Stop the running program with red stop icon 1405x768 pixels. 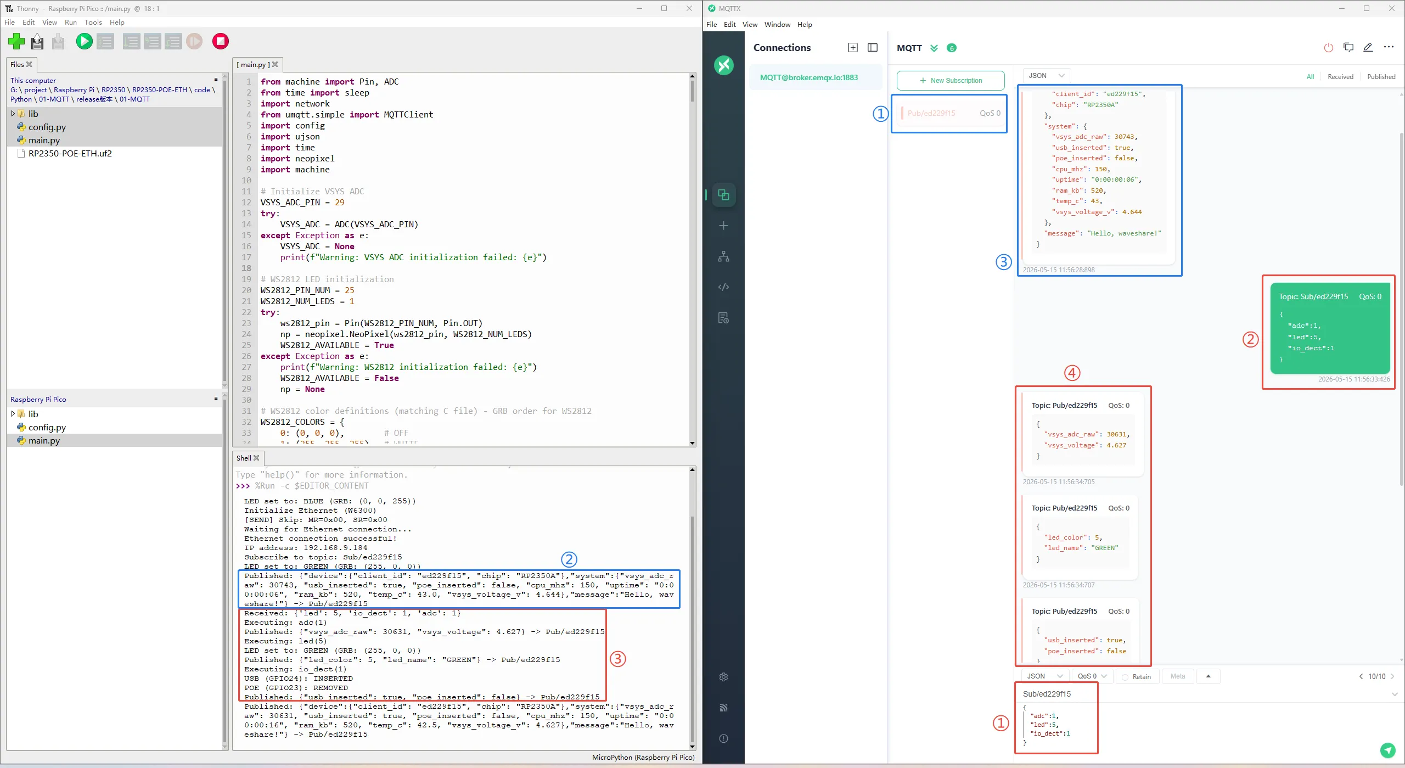tap(221, 41)
